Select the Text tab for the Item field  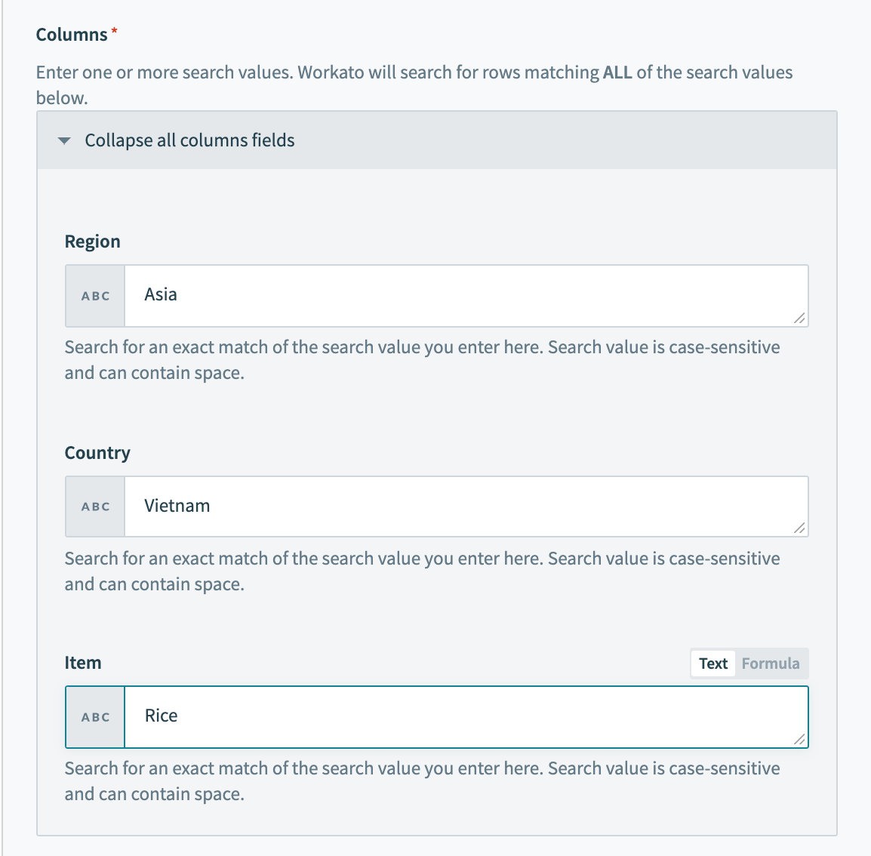(x=712, y=663)
